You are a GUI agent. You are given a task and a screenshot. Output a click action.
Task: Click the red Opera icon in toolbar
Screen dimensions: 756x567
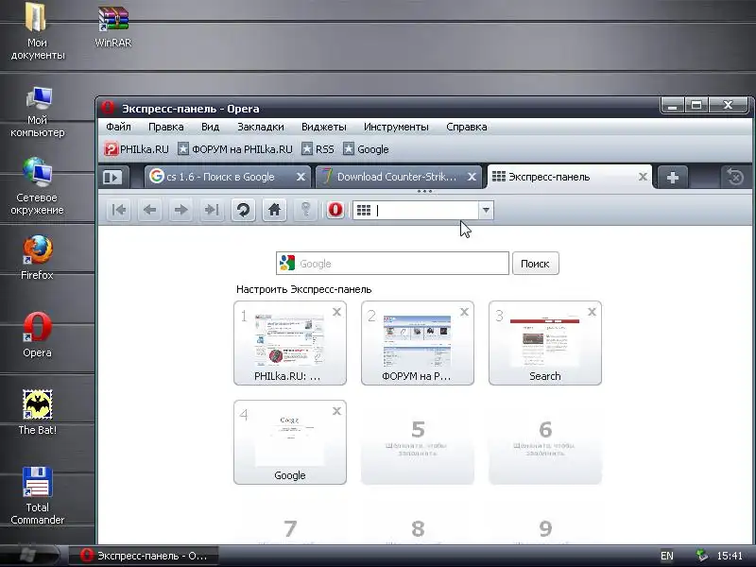(x=335, y=210)
